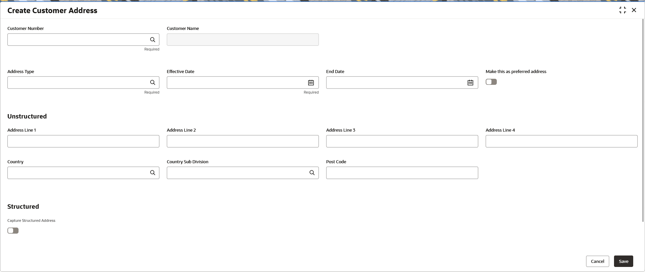Open the Address Type lookup search icon
Screen dimensions: 645x273
point(153,82)
